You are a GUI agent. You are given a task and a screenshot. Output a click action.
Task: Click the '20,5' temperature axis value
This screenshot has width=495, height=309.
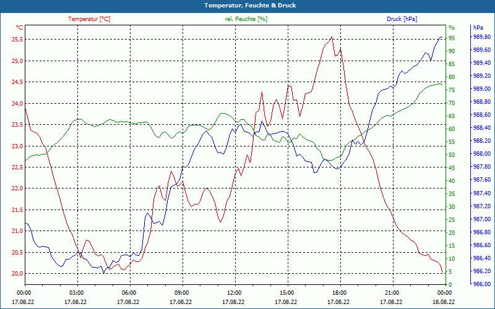[x=17, y=252]
